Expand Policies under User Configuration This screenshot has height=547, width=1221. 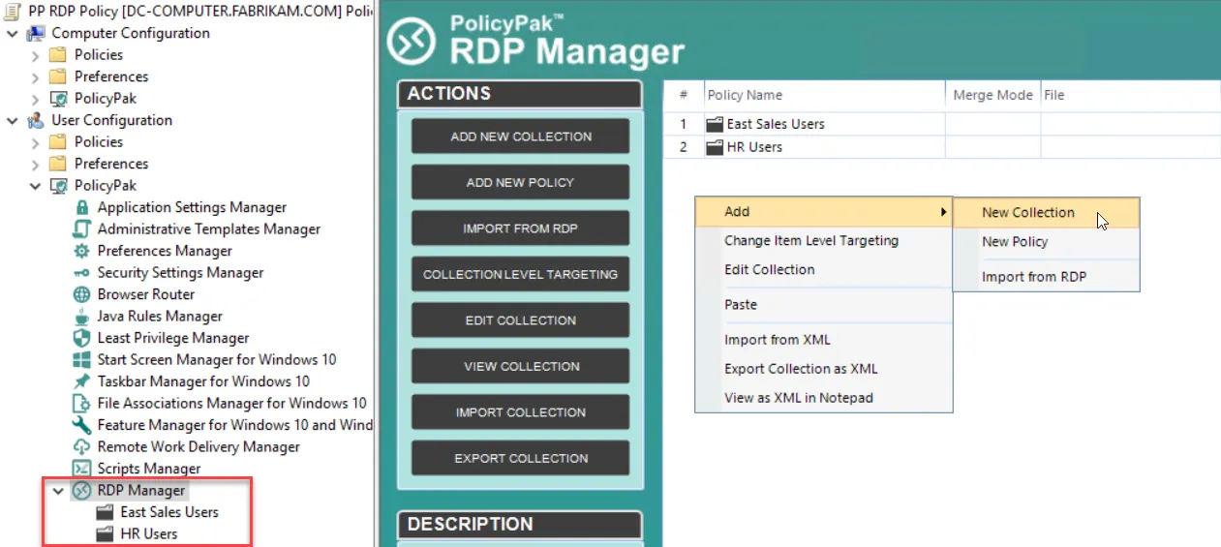(36, 142)
